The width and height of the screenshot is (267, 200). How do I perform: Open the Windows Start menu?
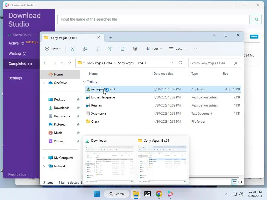click(x=97, y=194)
